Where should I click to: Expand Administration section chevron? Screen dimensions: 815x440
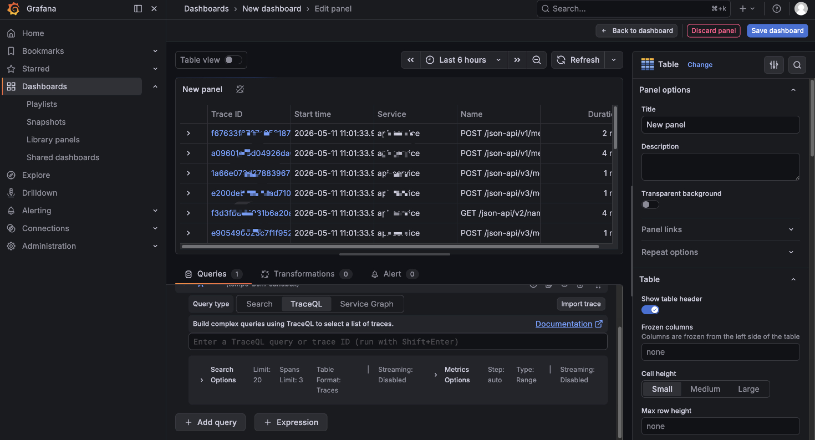coord(155,246)
